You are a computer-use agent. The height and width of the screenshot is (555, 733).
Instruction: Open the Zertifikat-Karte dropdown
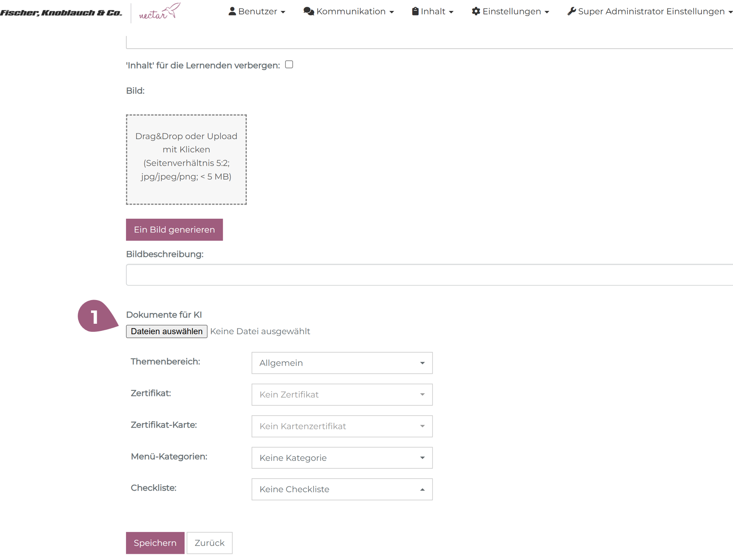pos(342,426)
